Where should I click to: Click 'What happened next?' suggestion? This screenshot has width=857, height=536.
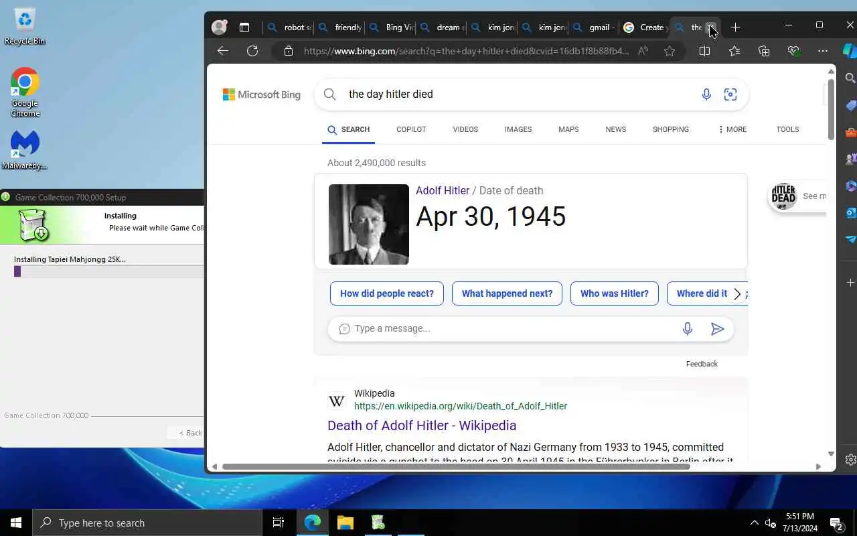pos(507,293)
